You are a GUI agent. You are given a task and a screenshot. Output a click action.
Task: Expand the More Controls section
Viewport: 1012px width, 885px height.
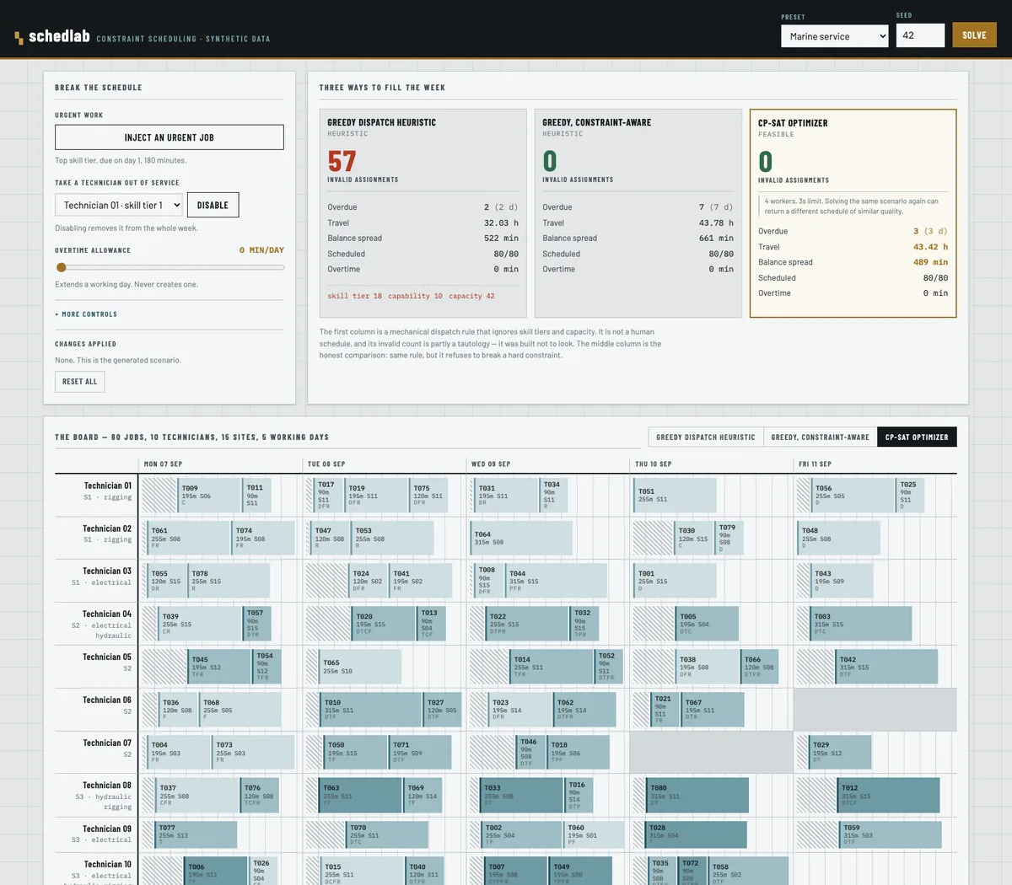point(86,314)
